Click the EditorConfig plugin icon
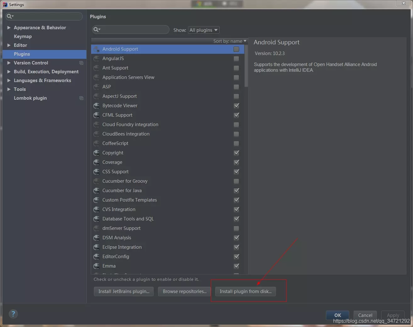The image size is (413, 327). pyautogui.click(x=96, y=257)
